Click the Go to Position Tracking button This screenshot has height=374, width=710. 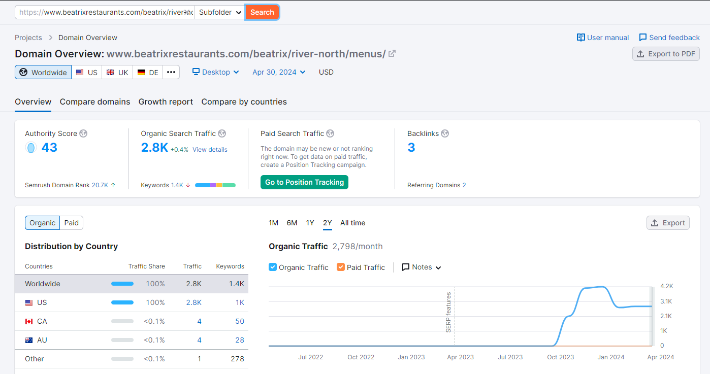[x=304, y=182]
